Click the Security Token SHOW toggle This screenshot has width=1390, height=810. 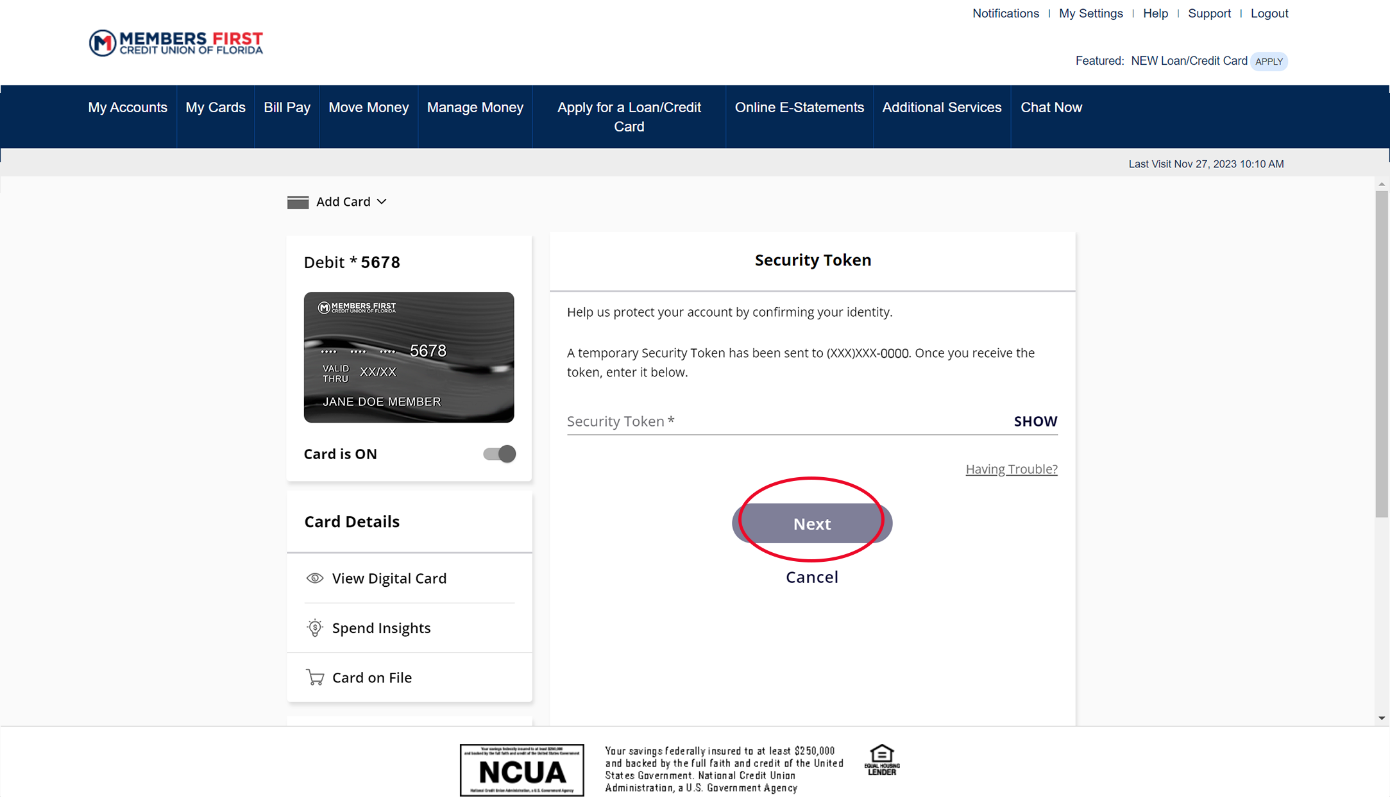[1035, 421]
